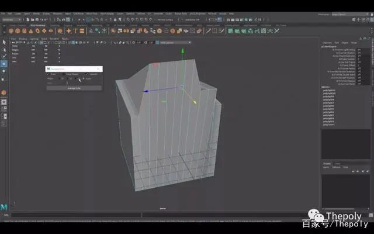Toggle snap to grids magnet icon

point(128,19)
